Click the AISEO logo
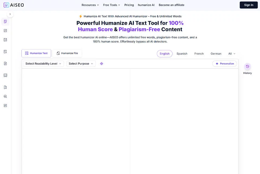Image resolution: width=260 pixels, height=174 pixels. [14, 5]
